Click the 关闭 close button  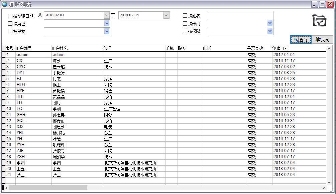coord(322,40)
